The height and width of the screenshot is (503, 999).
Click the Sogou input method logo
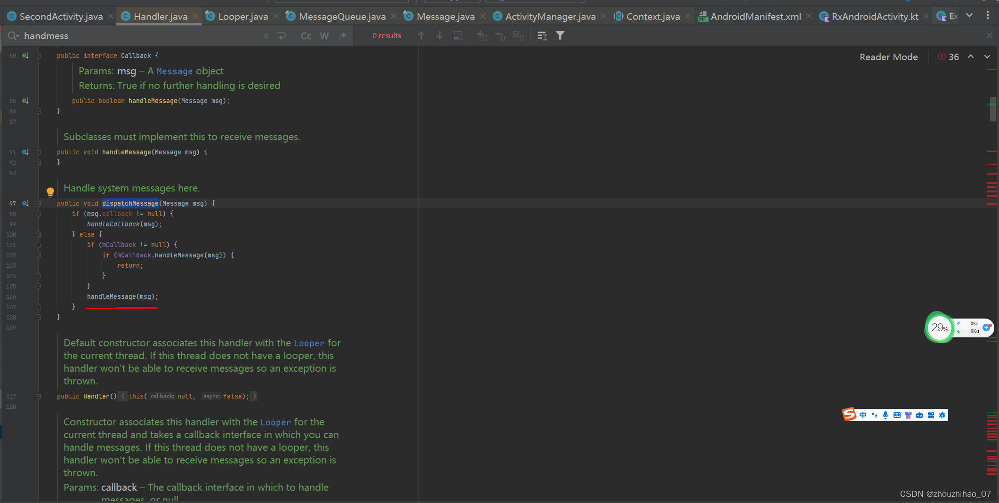pyautogui.click(x=849, y=415)
